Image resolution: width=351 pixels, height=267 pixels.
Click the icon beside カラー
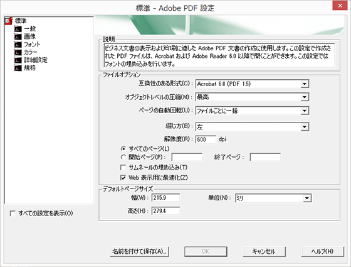[18, 53]
